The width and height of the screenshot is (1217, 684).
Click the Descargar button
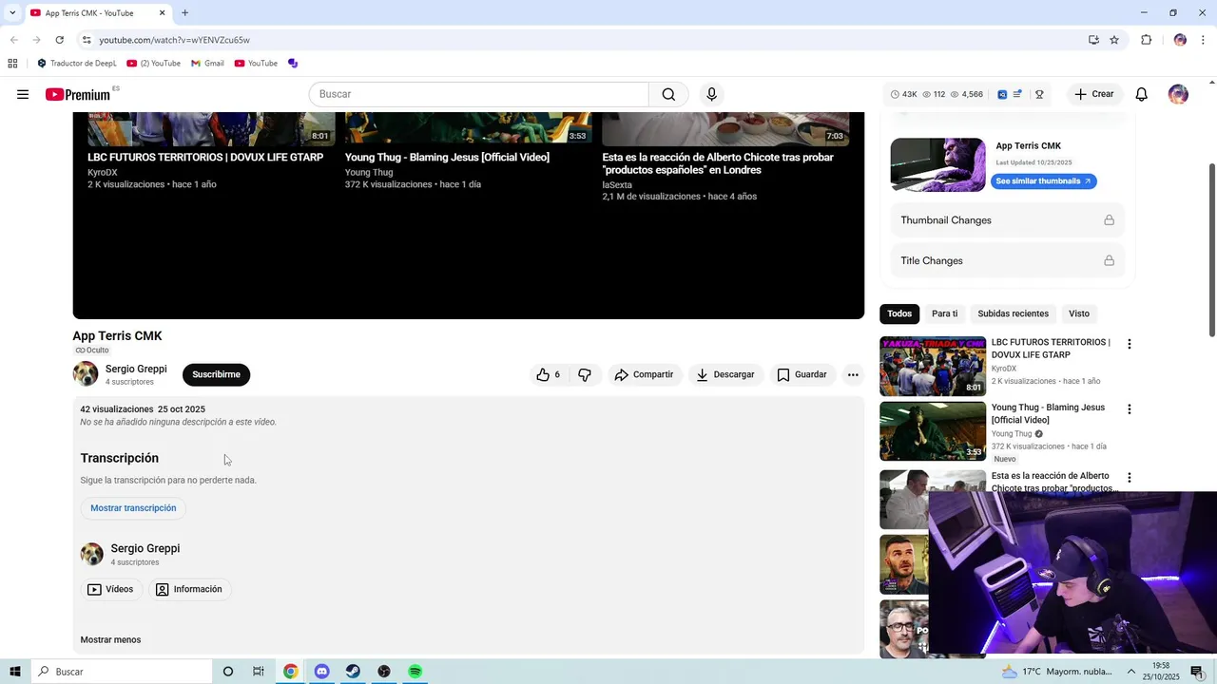click(x=725, y=374)
